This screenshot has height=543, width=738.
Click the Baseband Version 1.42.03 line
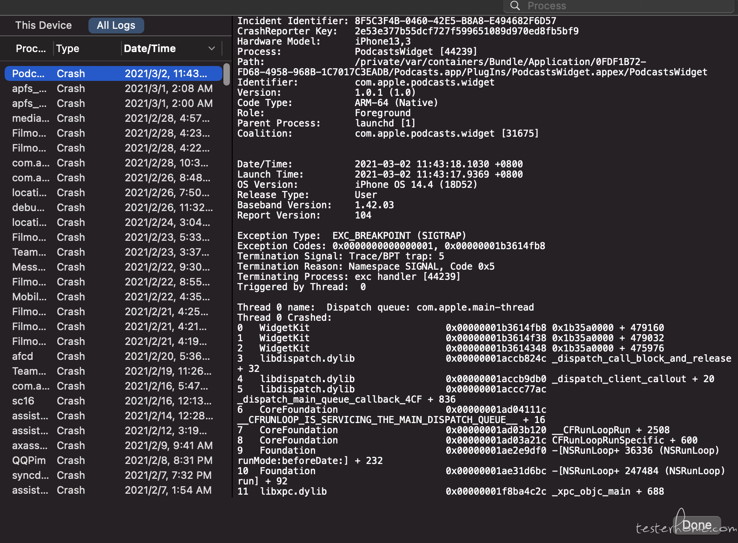click(x=315, y=205)
